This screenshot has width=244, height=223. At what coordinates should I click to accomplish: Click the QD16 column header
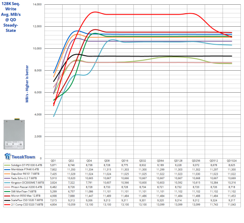125,161
